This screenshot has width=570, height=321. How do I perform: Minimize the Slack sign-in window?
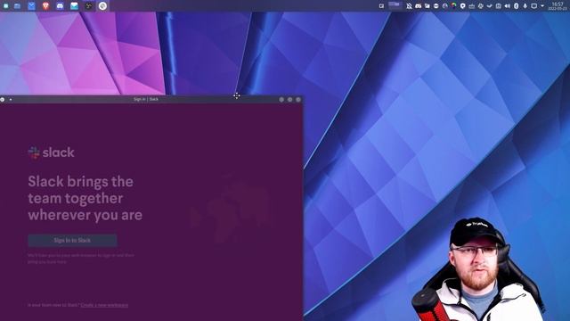(x=281, y=99)
